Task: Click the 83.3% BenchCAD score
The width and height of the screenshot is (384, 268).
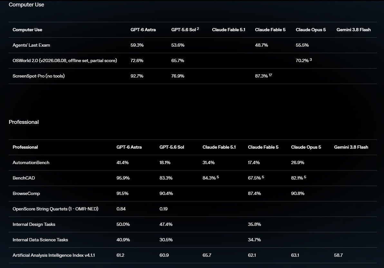Action: coord(166,178)
